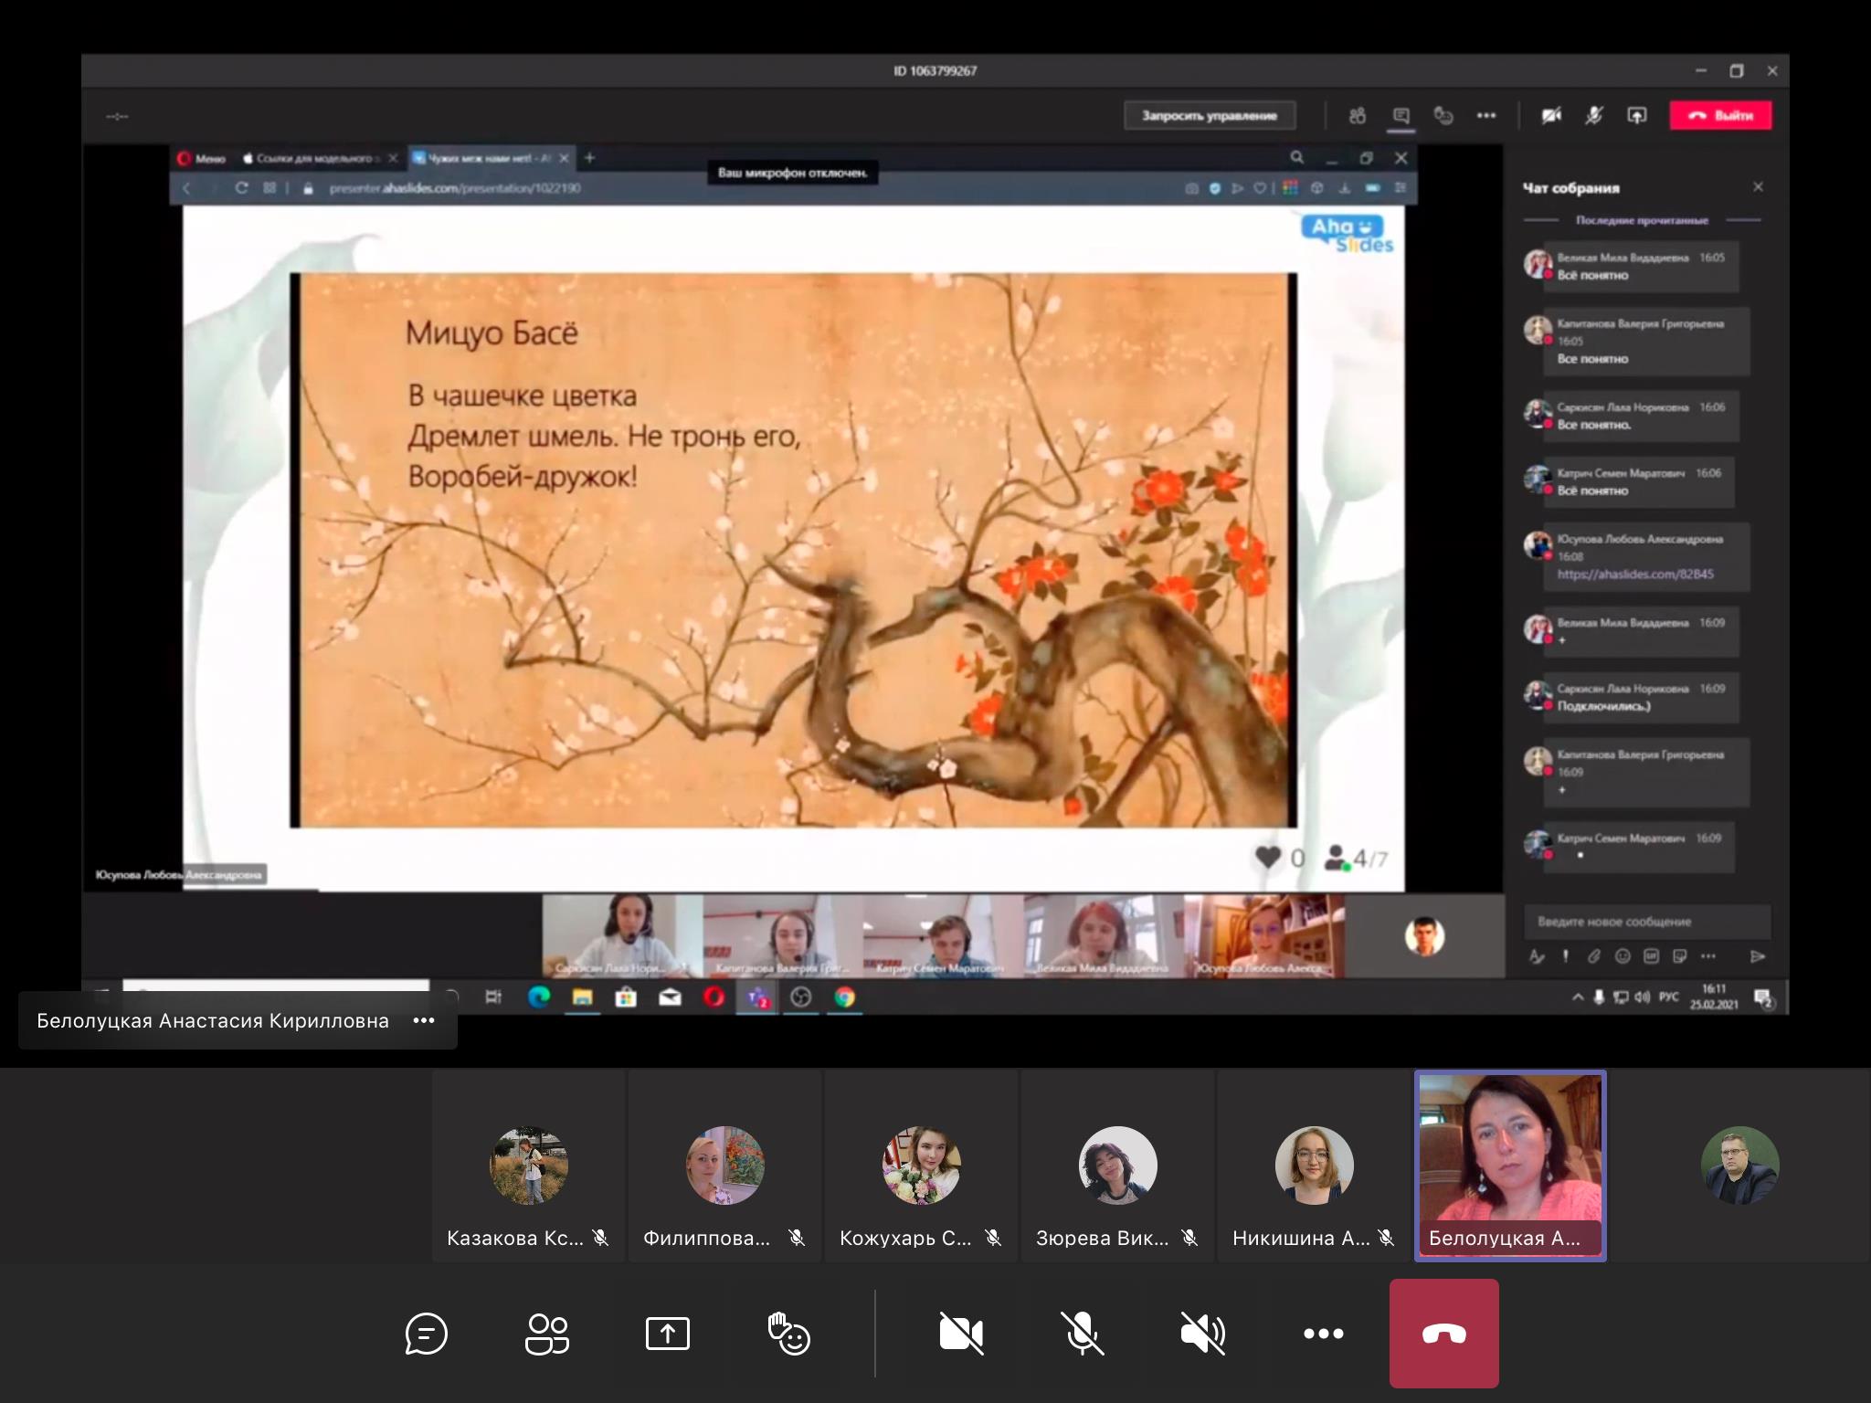The height and width of the screenshot is (1403, 1871).
Task: Click the Запросить управление button
Action: click(1209, 116)
